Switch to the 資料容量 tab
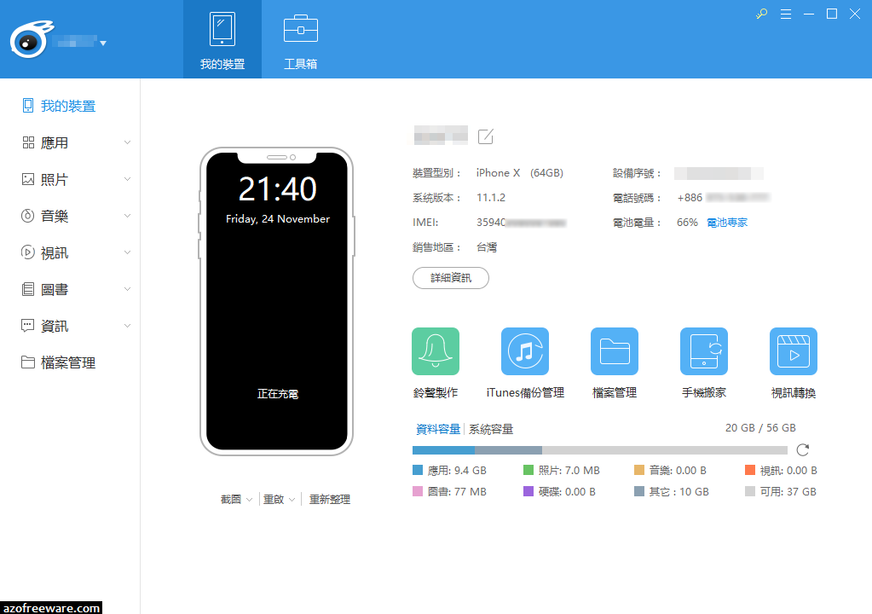This screenshot has width=872, height=614. pyautogui.click(x=438, y=429)
